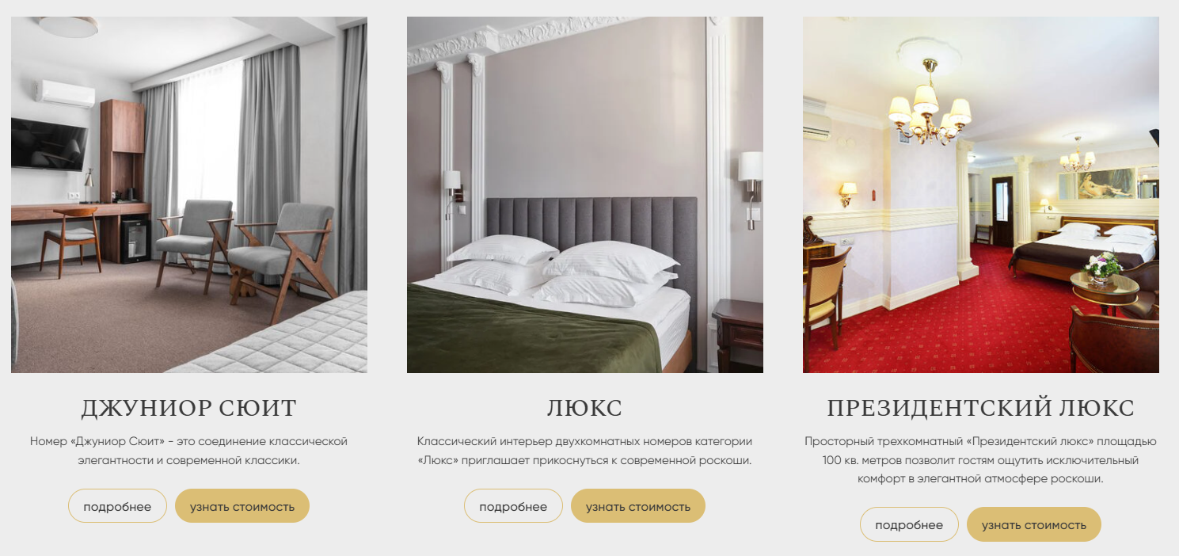
Task: Open the Президентский люкс room photo
Action: [x=981, y=195]
